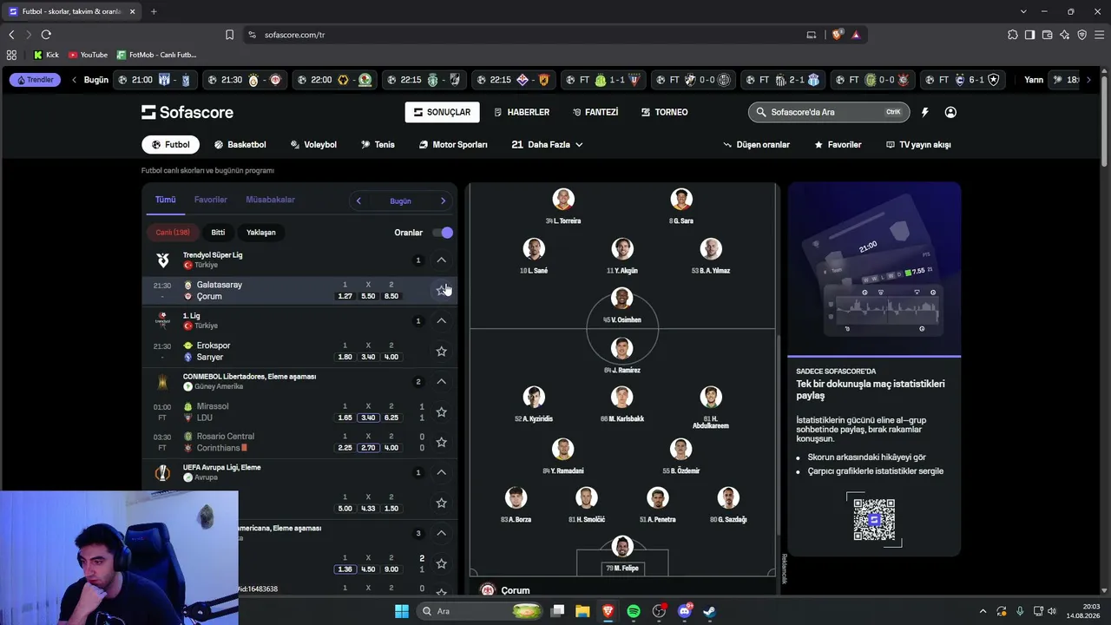1111x625 pixels.
Task: Select the Tenis sport tab
Action: tap(378, 145)
